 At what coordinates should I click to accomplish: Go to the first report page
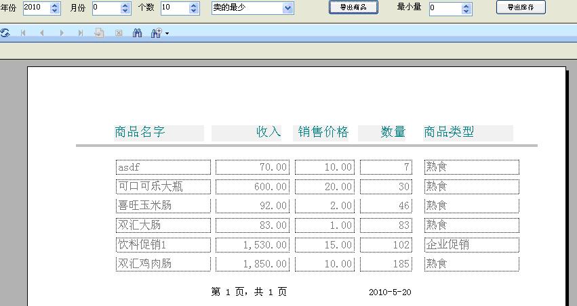coord(23,33)
